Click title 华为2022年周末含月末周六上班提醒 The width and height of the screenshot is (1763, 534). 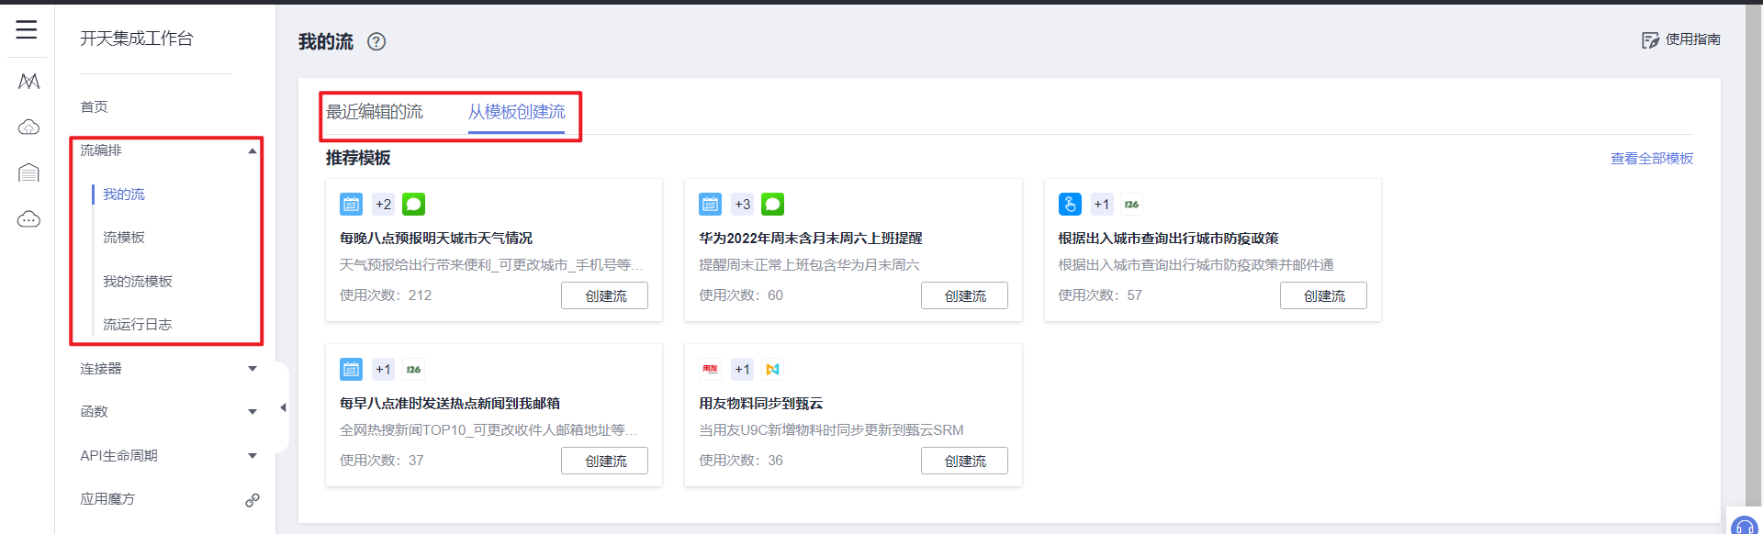(x=811, y=239)
